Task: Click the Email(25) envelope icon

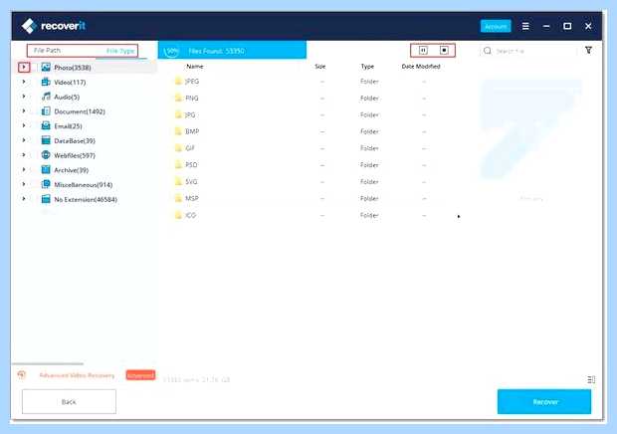Action: pyautogui.click(x=46, y=125)
